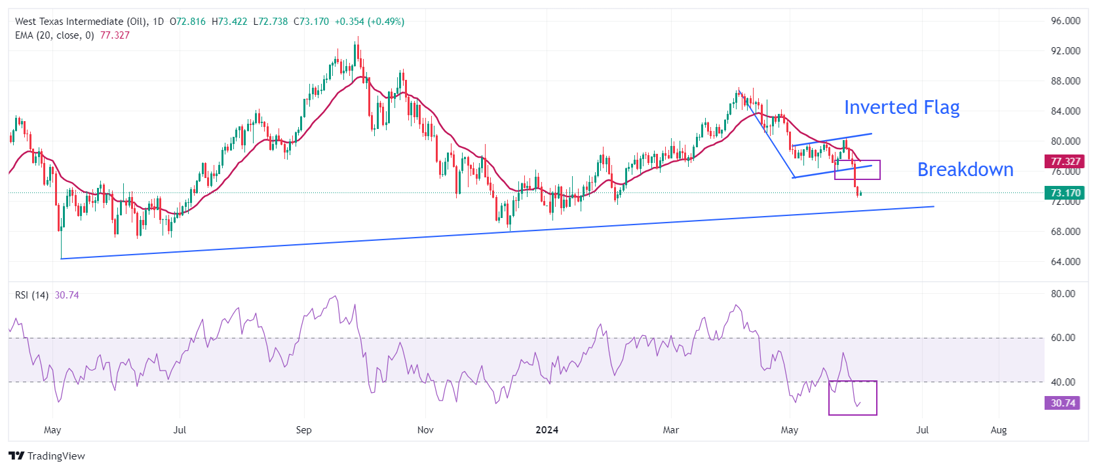Click the purple 30.74 RSI axis tag
This screenshot has width=1097, height=470.
pyautogui.click(x=1062, y=403)
